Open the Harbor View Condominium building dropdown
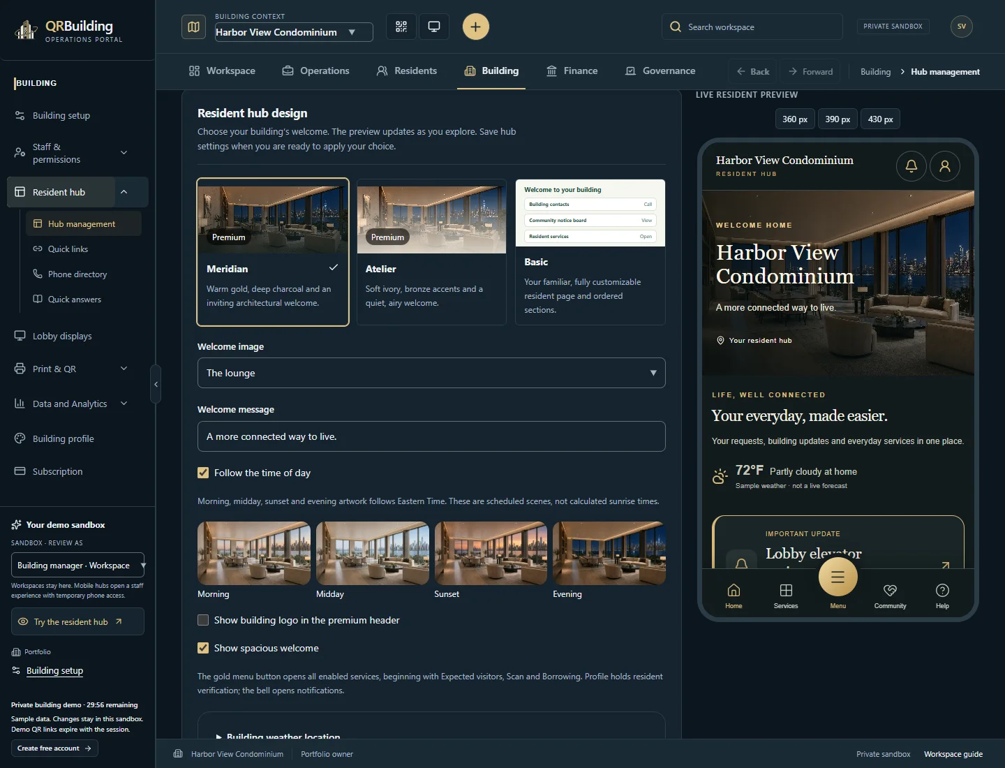The width and height of the screenshot is (1005, 768). (x=294, y=32)
